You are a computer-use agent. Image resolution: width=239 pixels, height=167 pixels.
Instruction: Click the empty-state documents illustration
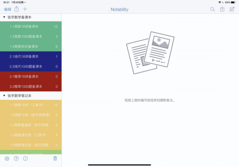pyautogui.click(x=150, y=53)
